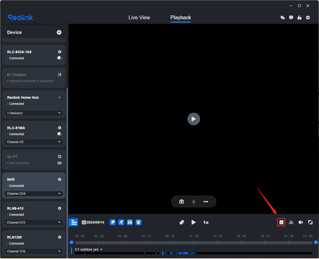The width and height of the screenshot is (319, 259).
Task: Play recording from bottom toolbar
Action: [x=194, y=222]
